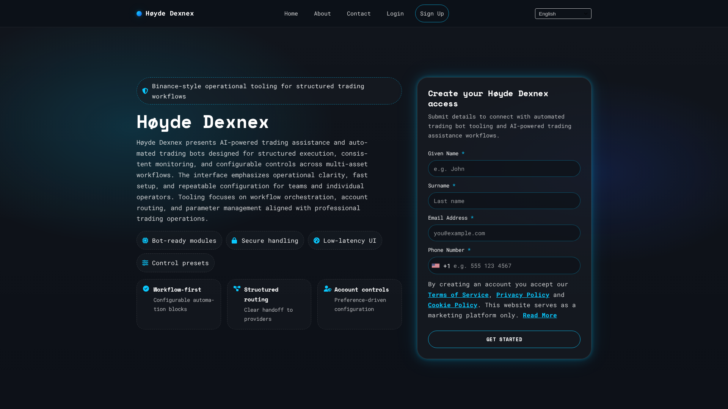Click the US flag in phone field
Viewport: 728px width, 409px height.
[436, 266]
